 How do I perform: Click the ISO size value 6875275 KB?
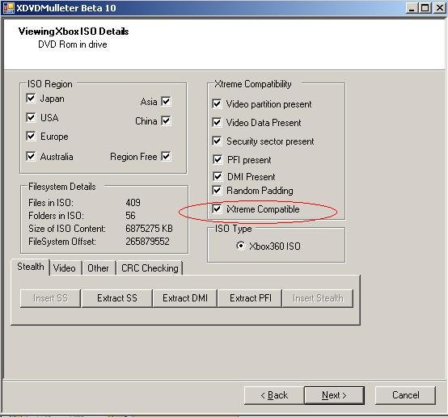tap(149, 228)
